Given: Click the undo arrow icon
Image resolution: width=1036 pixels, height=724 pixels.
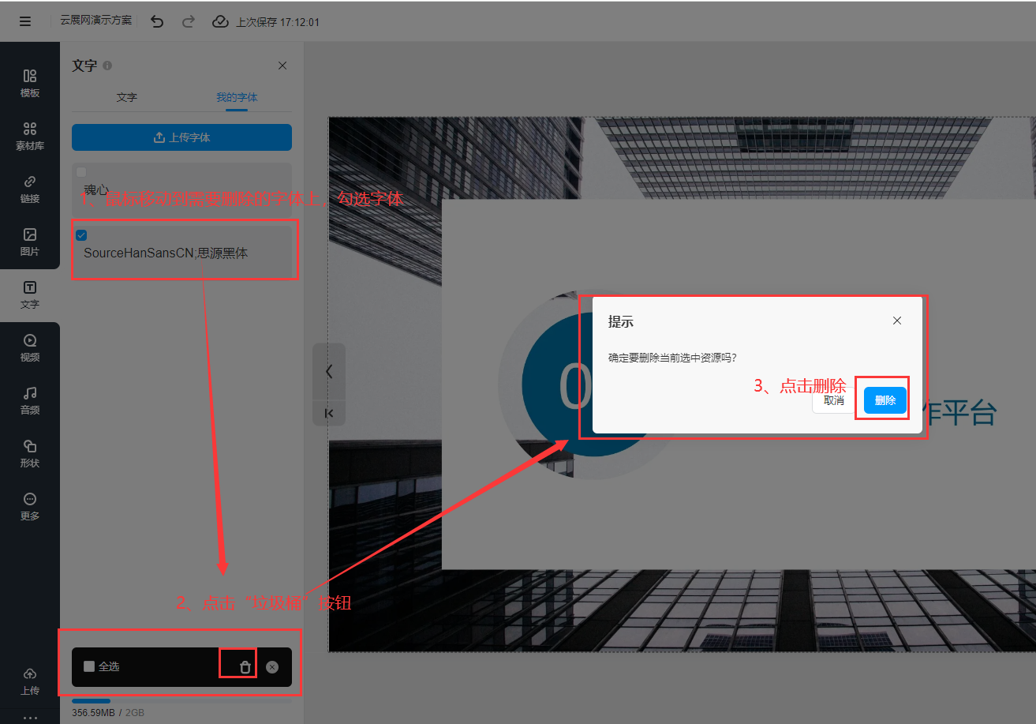Looking at the screenshot, I should [157, 21].
